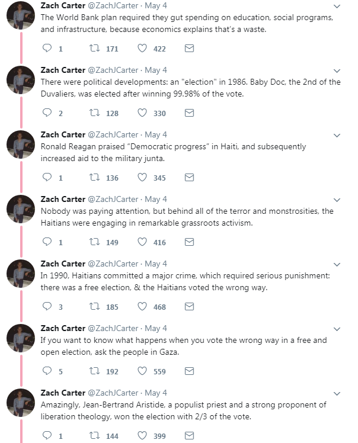Screen dimensions: 358x443
Task: Click the avatar beside the Ronald Reagan tweet
Action: (x=21, y=145)
